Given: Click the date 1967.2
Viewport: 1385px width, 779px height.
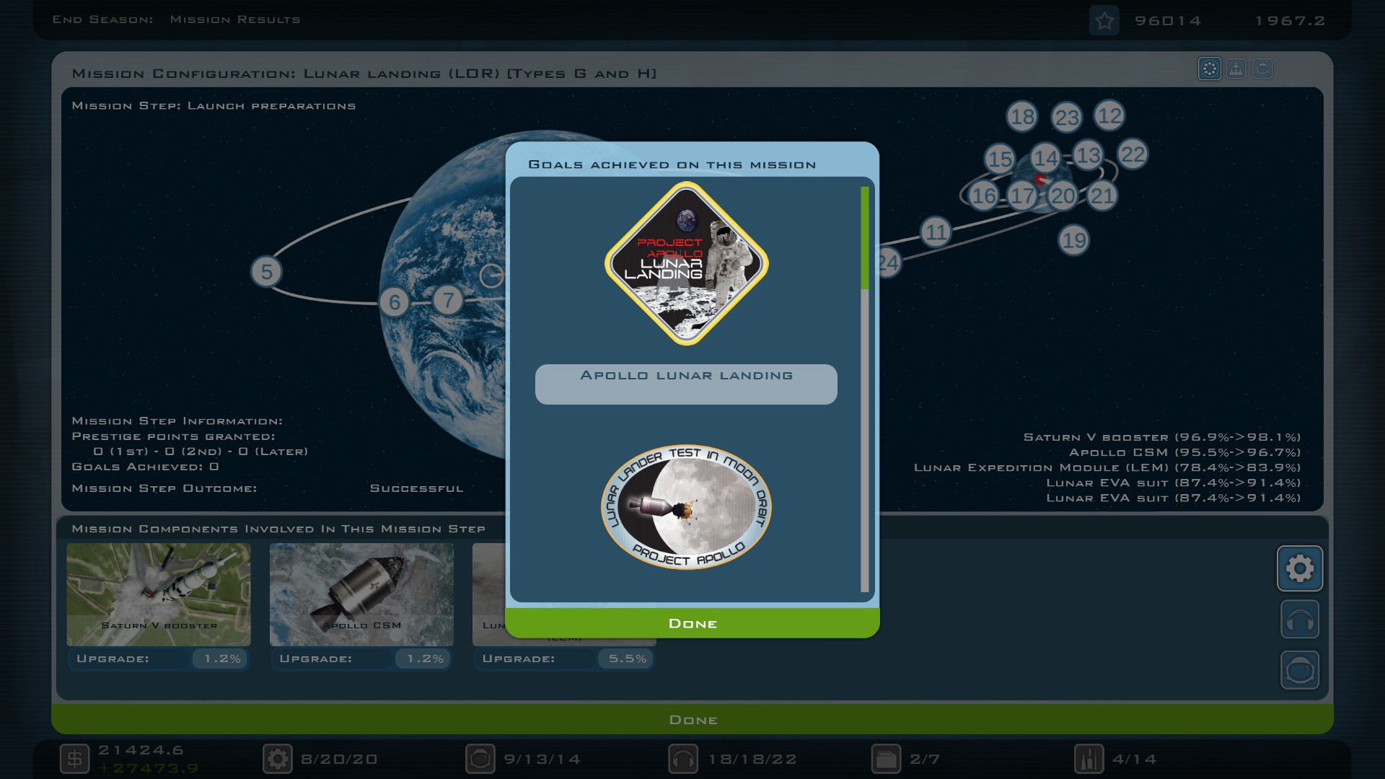Looking at the screenshot, I should coord(1290,21).
